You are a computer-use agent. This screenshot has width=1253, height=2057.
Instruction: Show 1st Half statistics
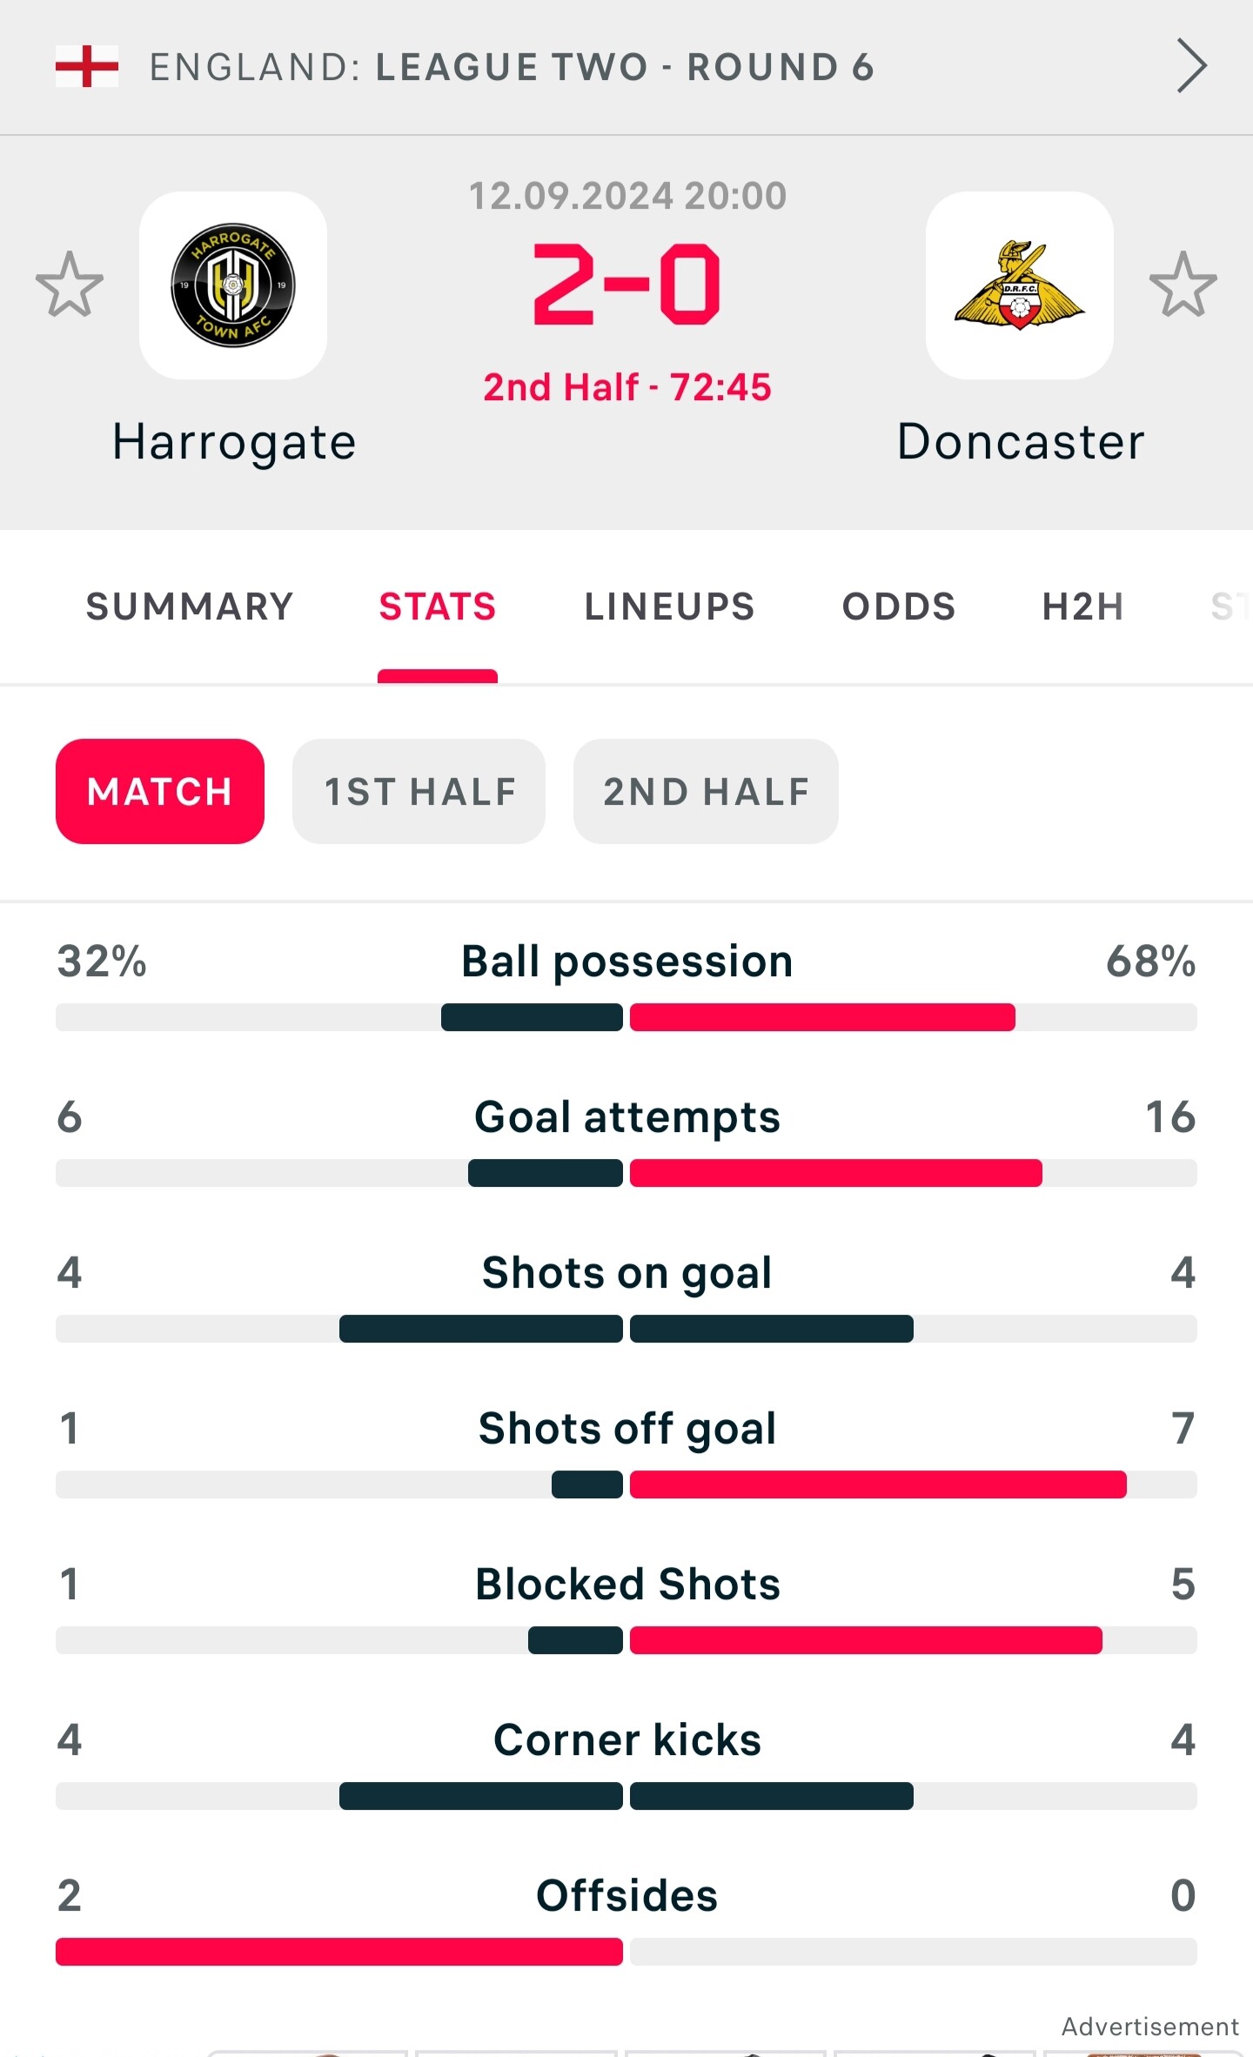tap(419, 791)
